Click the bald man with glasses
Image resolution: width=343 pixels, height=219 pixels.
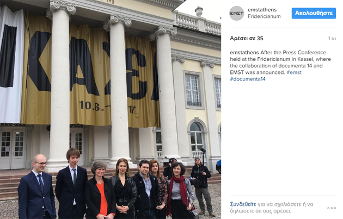coord(36,187)
